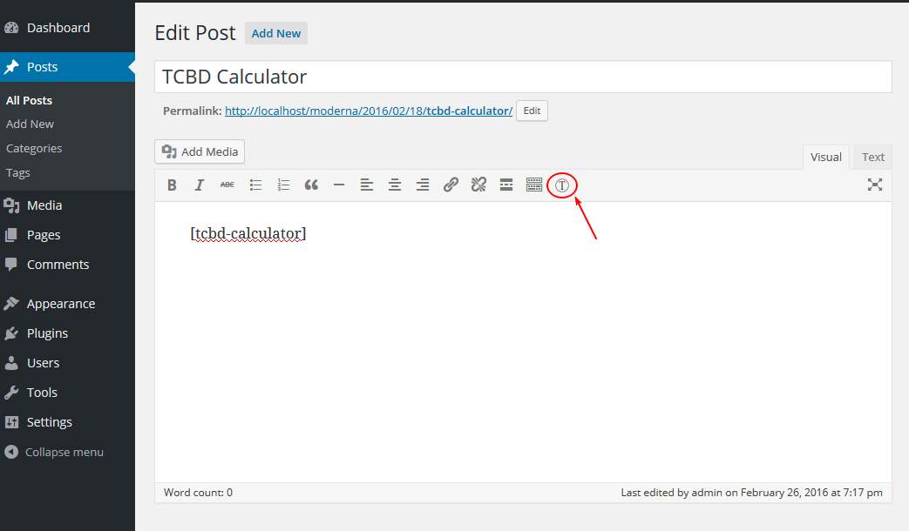The height and width of the screenshot is (531, 909).
Task: Insert or edit link
Action: pos(451,185)
